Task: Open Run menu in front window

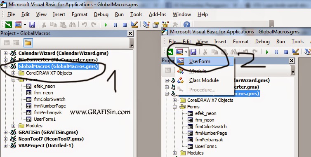Action: pos(280,42)
